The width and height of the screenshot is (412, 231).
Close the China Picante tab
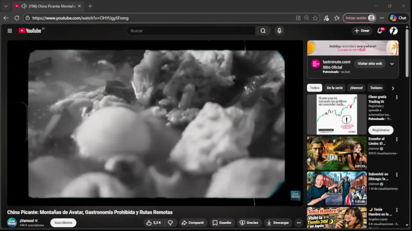(79, 6)
